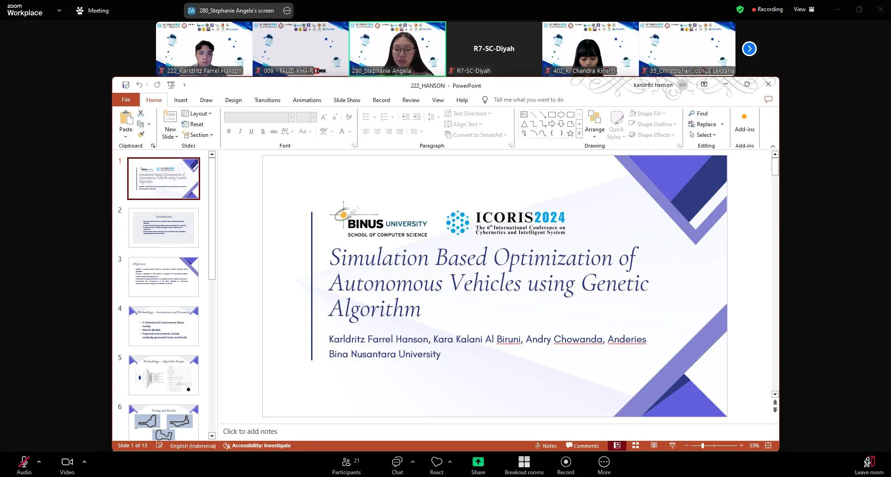891x477 pixels.
Task: Open the Participants list in Zoom
Action: pos(346,465)
